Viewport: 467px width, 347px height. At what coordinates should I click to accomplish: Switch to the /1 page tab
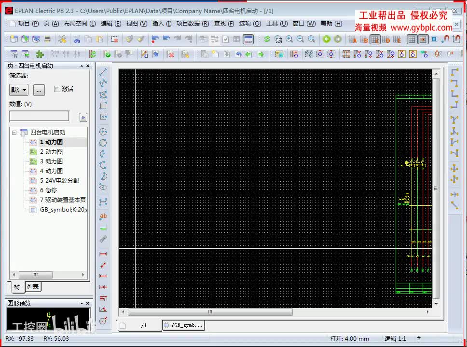[x=140, y=325]
